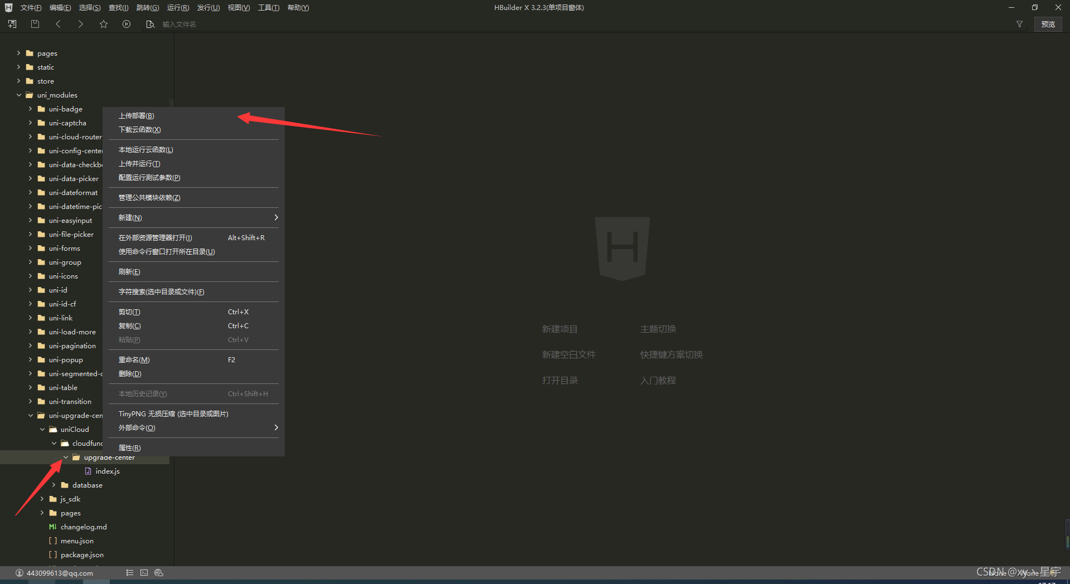
Task: Expand the uni-badge folder
Action: 30,109
